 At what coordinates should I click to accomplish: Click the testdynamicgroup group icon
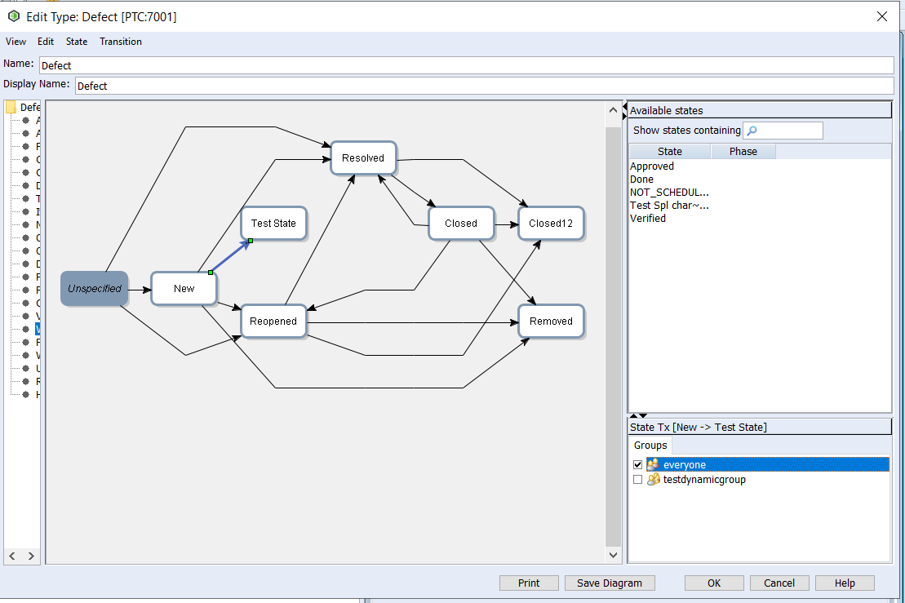click(653, 480)
